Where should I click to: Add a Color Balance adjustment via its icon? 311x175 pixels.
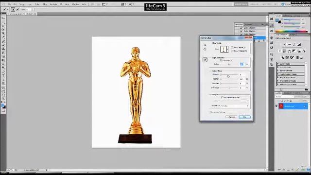[290, 51]
